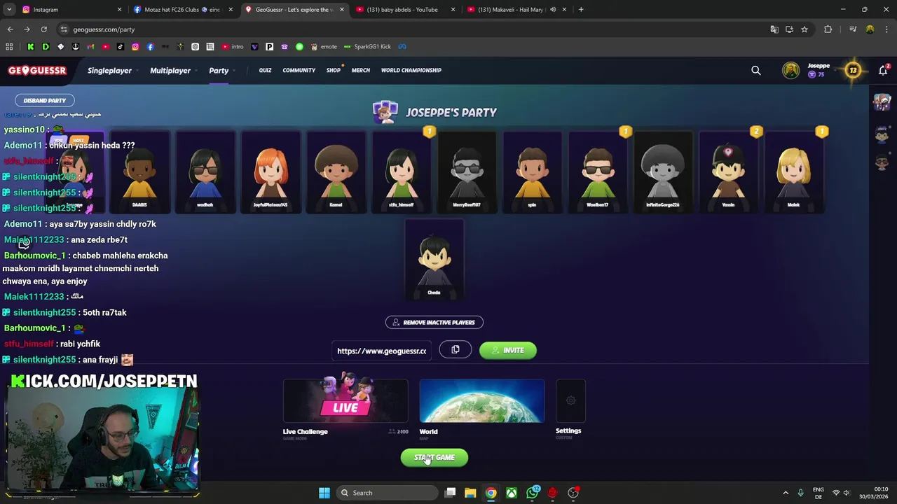The image size is (897, 504).
Task: Open the TikTok bookmark icon
Action: (x=121, y=47)
